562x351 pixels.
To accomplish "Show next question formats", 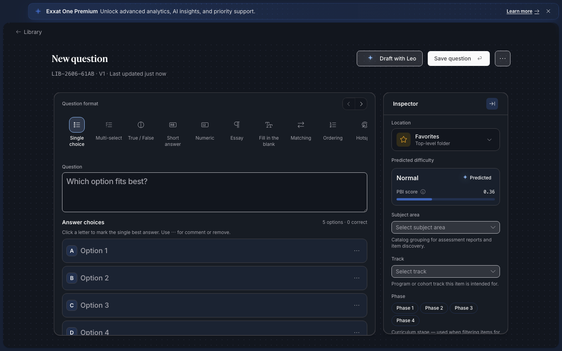I will click(361, 104).
